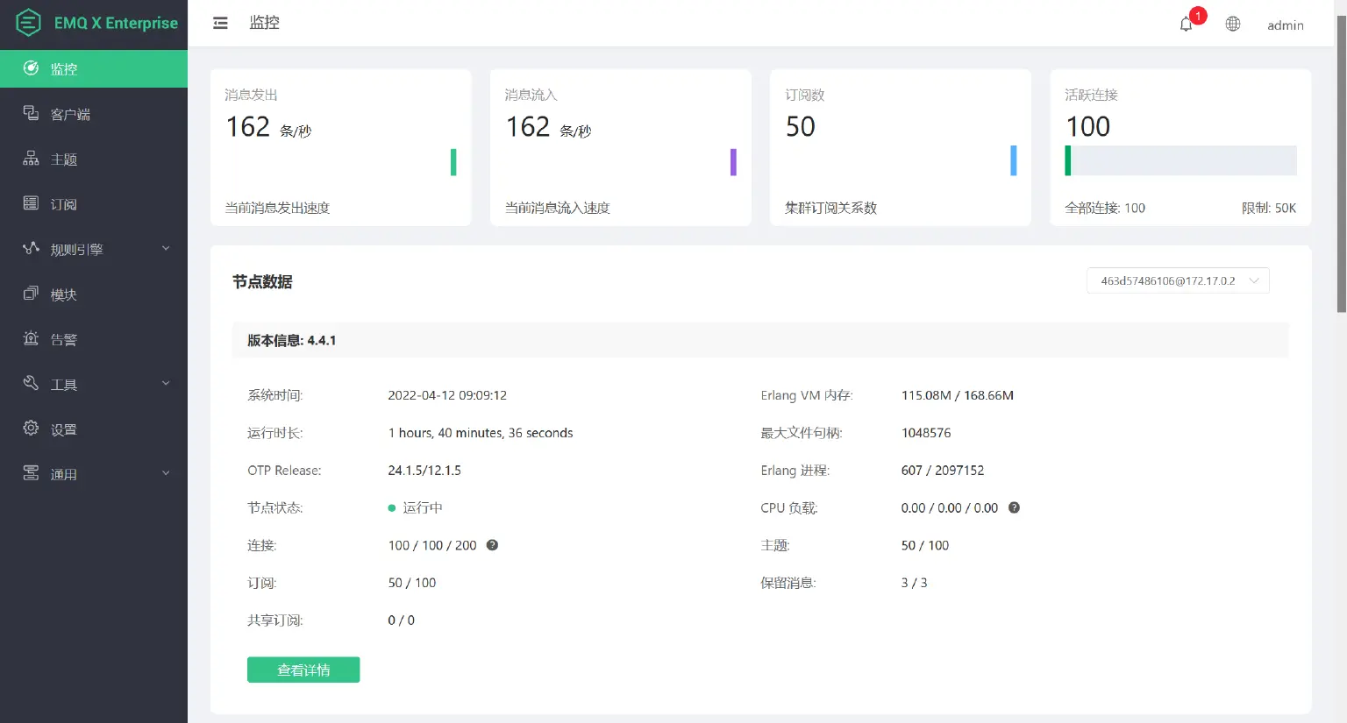Screen dimensions: 1347x723
Task: Click the language globe icon
Action: pyautogui.click(x=1232, y=24)
